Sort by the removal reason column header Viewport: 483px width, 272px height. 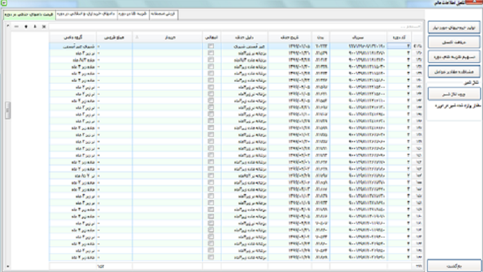(x=244, y=37)
